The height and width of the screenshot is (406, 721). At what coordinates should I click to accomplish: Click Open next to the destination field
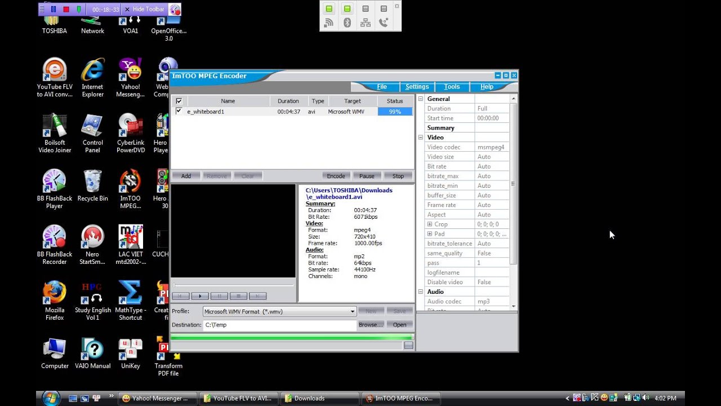(399, 325)
